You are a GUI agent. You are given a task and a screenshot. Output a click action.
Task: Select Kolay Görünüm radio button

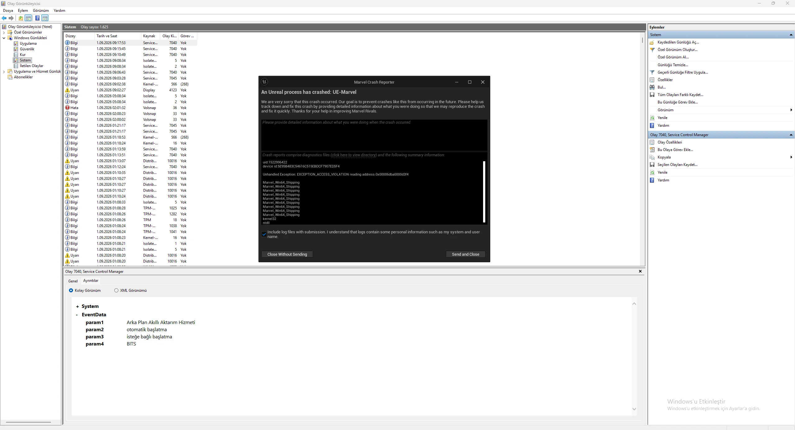point(71,290)
